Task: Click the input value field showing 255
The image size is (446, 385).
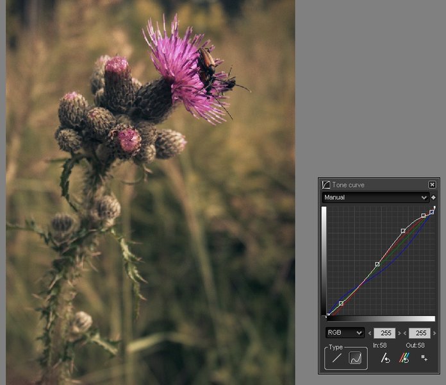Action: 386,333
